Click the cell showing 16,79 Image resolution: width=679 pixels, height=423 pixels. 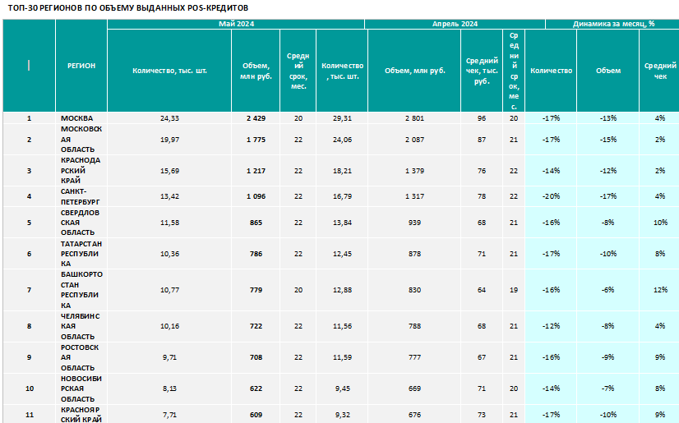342,196
